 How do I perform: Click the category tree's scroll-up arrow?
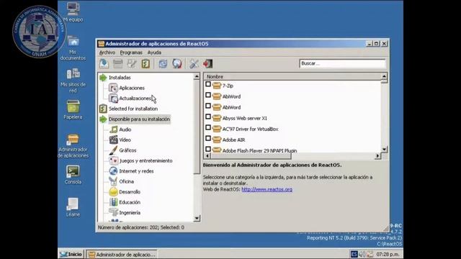[197, 77]
